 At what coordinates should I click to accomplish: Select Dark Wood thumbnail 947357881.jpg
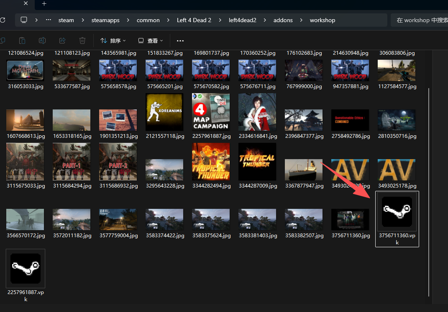[x=350, y=70]
